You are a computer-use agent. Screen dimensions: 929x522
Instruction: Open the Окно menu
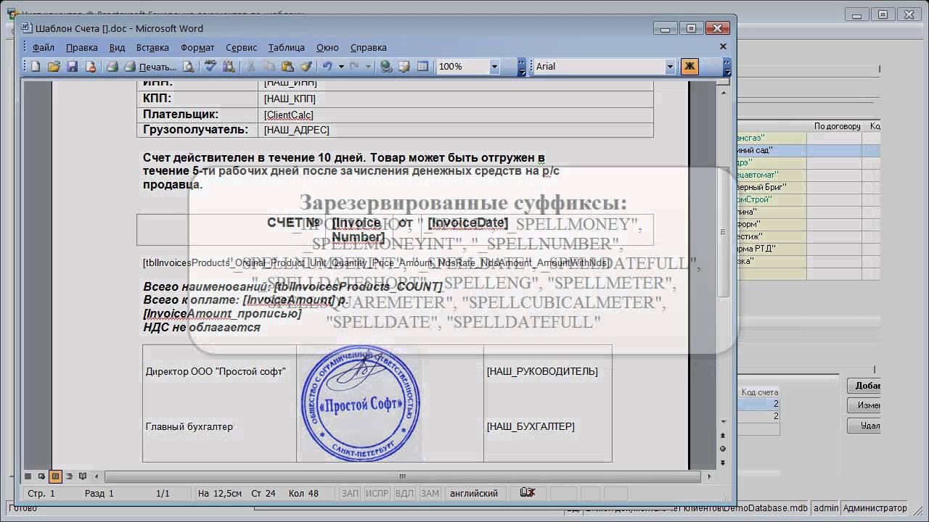[327, 47]
